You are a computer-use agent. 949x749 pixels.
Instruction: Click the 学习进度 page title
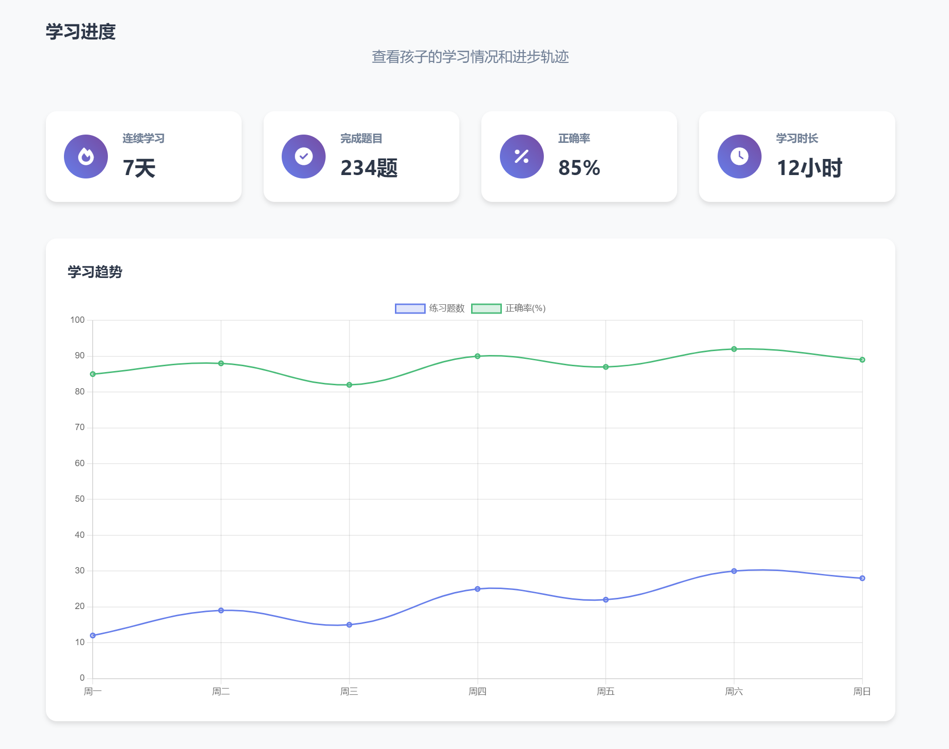(81, 32)
